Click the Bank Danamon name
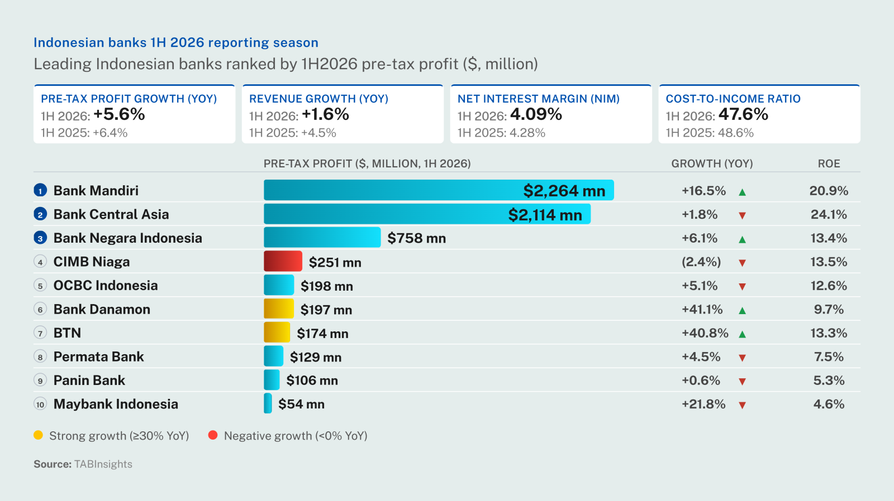894x501 pixels. 102,309
